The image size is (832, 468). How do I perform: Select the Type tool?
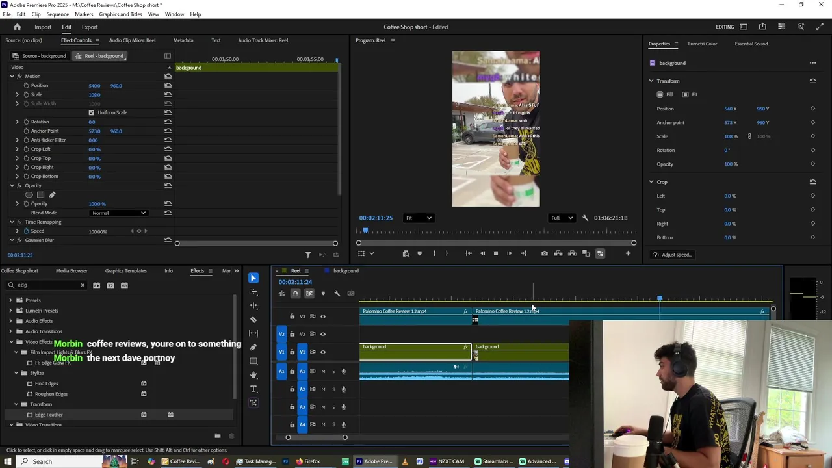pyautogui.click(x=253, y=389)
